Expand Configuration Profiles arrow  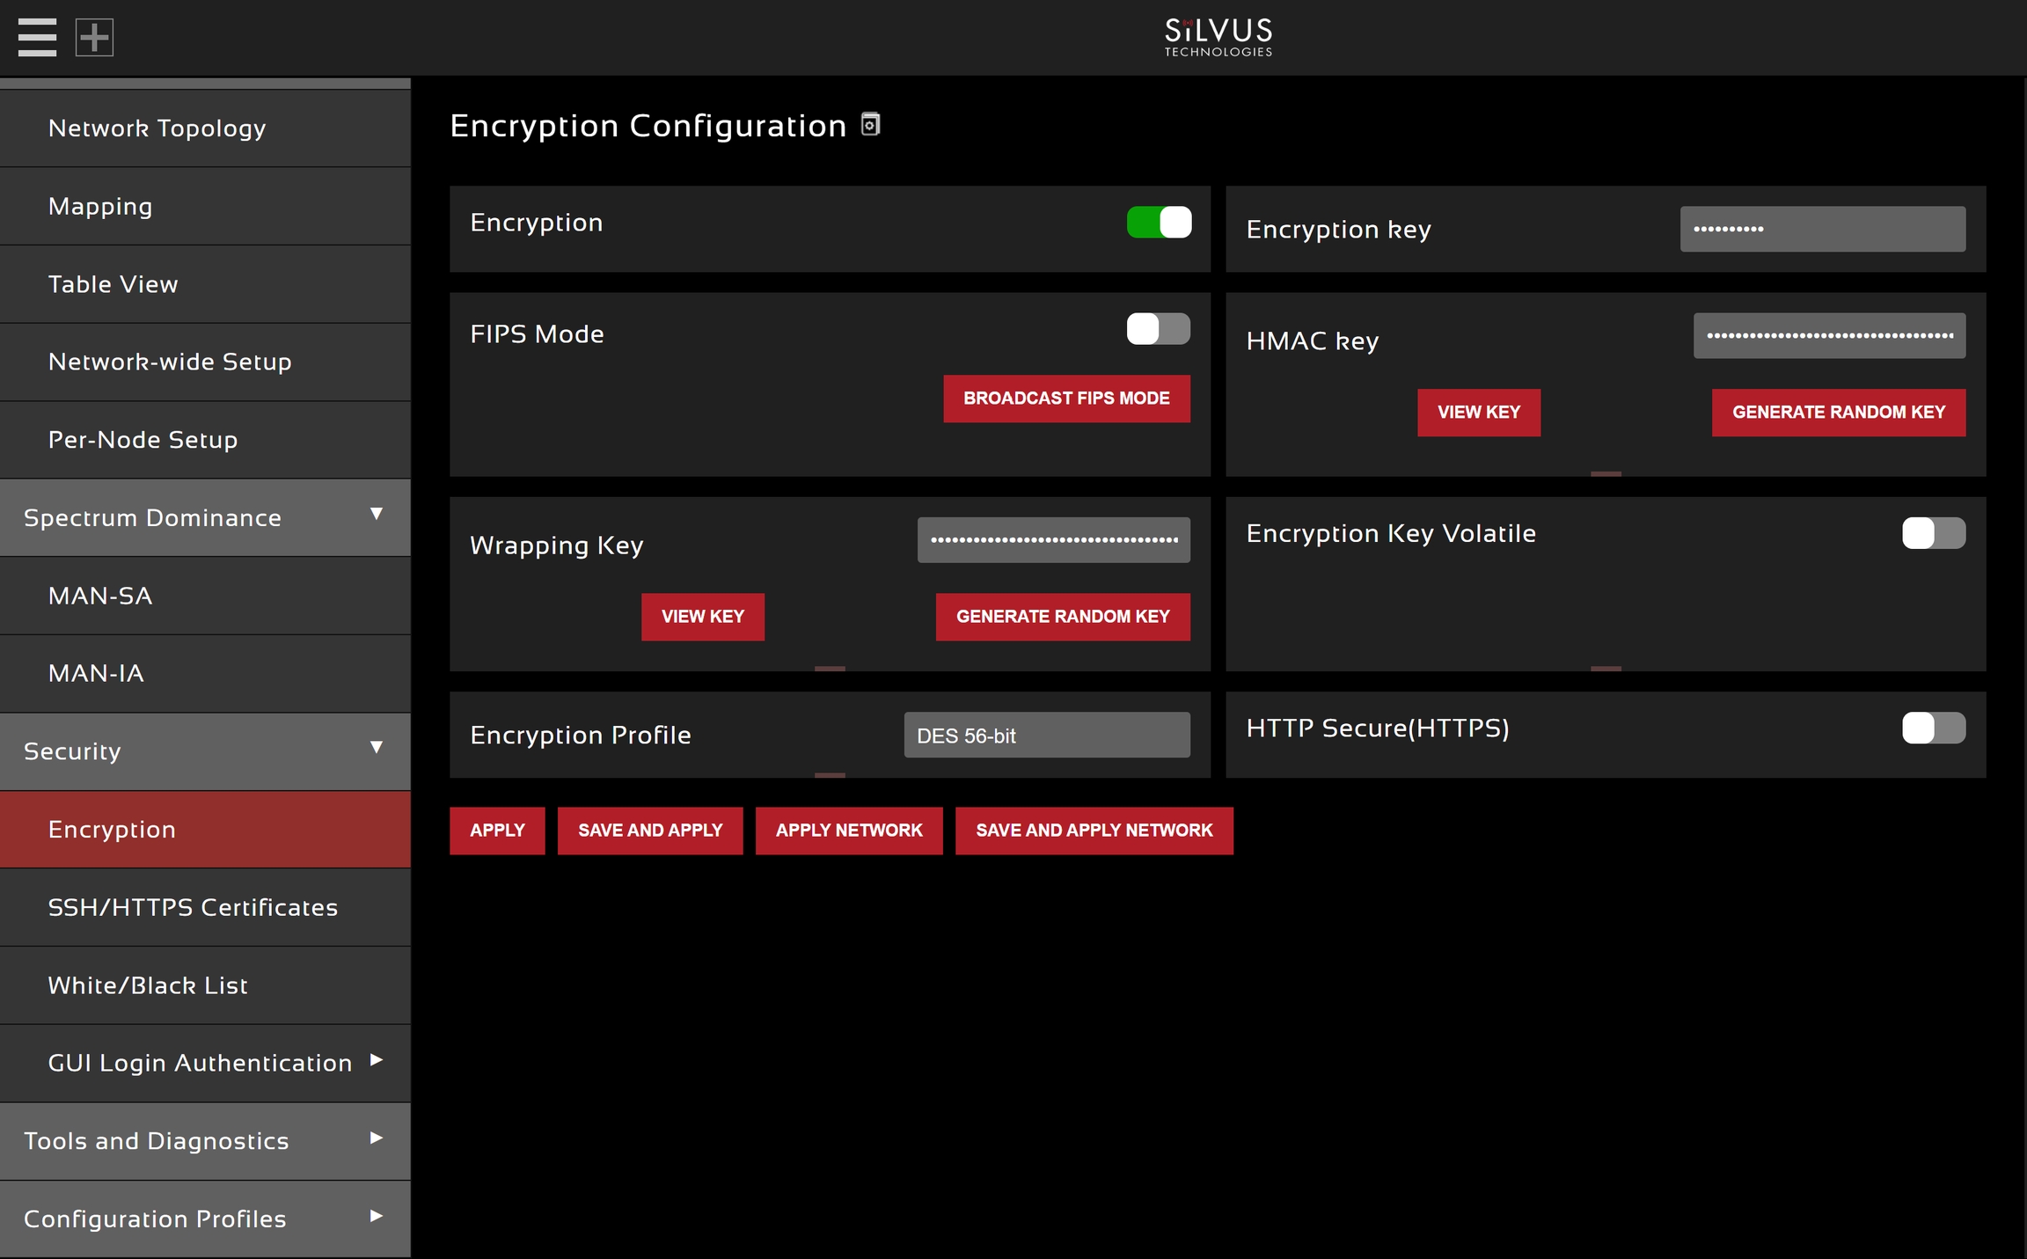pyautogui.click(x=377, y=1216)
